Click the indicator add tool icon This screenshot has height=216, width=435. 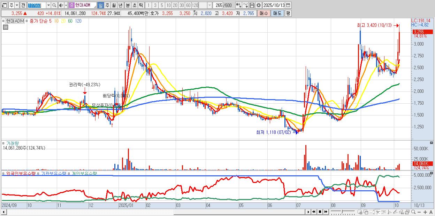pos(238,5)
